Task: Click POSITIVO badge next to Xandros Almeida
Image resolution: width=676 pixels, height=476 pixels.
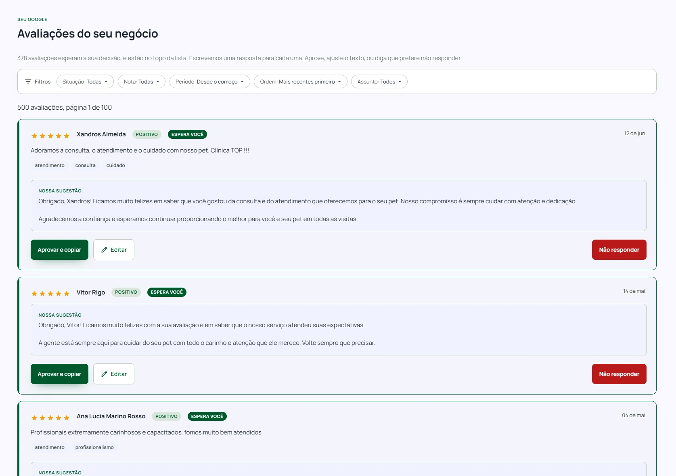Action: [x=147, y=134]
